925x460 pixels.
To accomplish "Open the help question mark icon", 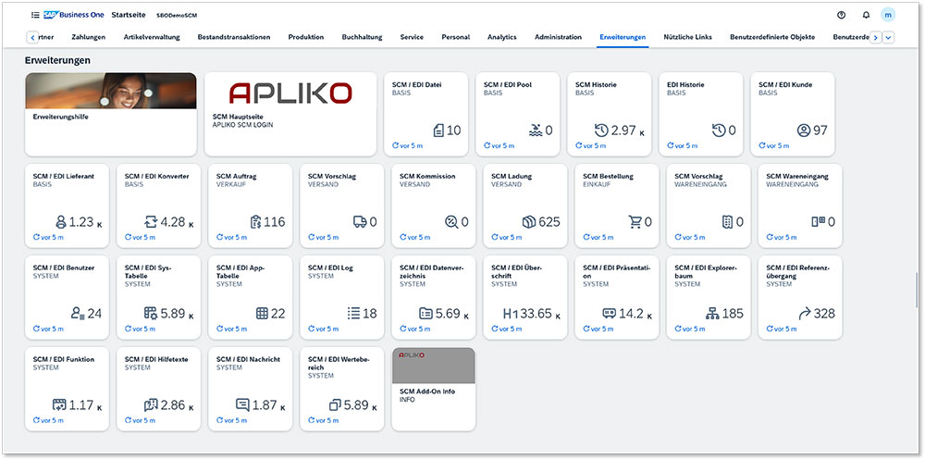I will 841,15.
